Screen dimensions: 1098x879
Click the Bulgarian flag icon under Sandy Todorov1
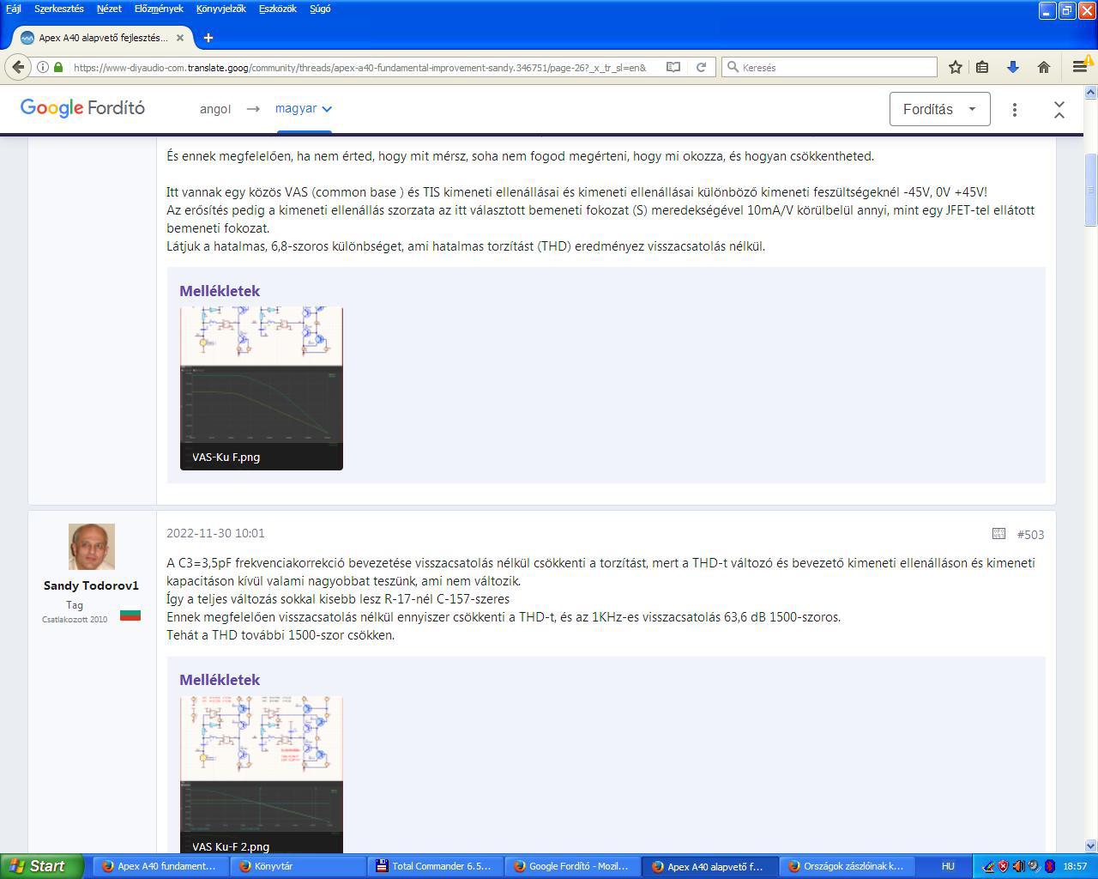point(130,615)
